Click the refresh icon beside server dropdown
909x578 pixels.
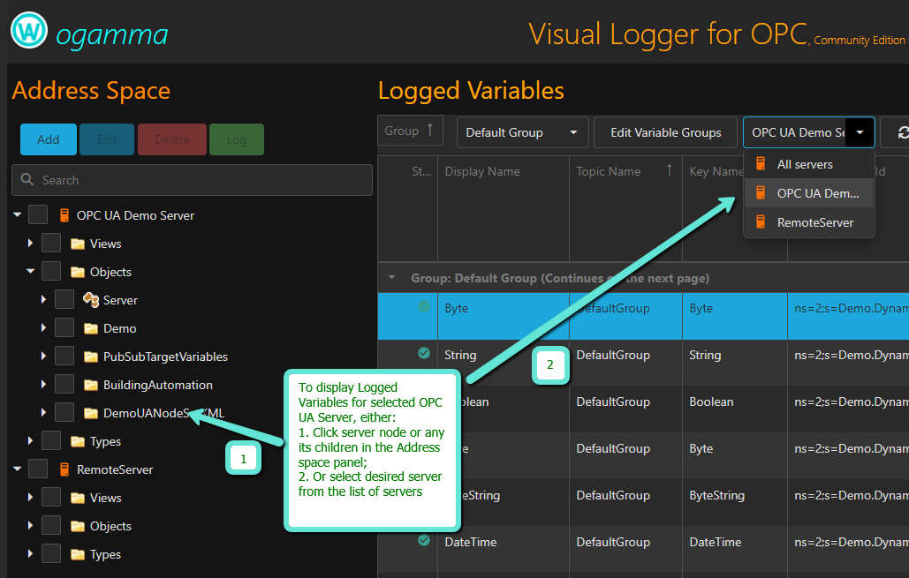(x=901, y=132)
